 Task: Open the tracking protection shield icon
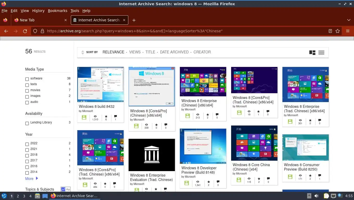35,31
